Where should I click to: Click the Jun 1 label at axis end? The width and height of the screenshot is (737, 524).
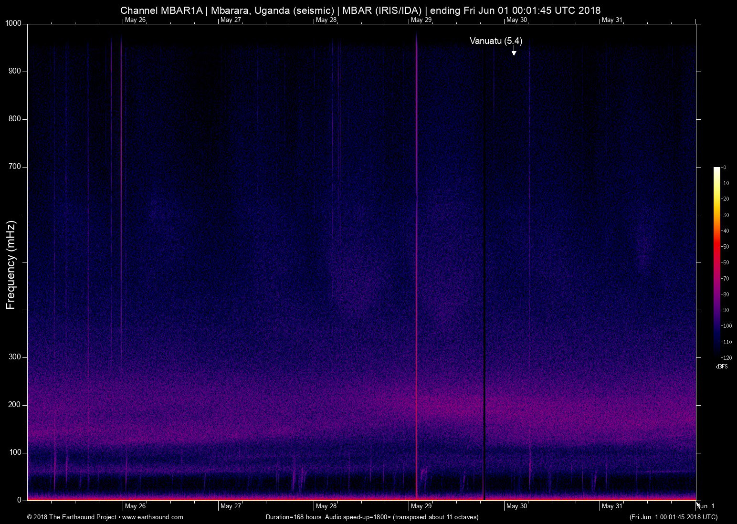[x=706, y=506]
